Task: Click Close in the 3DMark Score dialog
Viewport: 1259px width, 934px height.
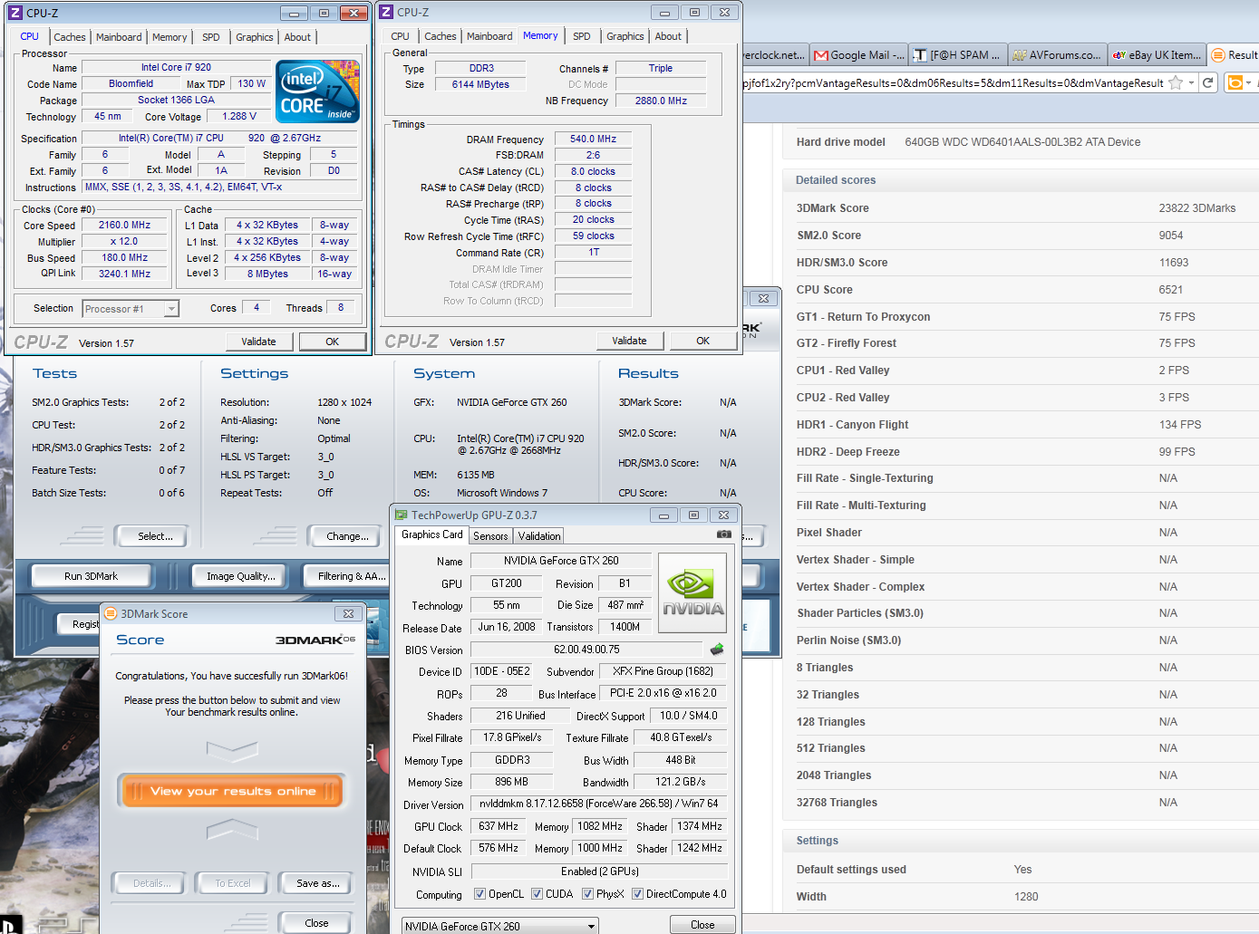Action: (x=316, y=923)
